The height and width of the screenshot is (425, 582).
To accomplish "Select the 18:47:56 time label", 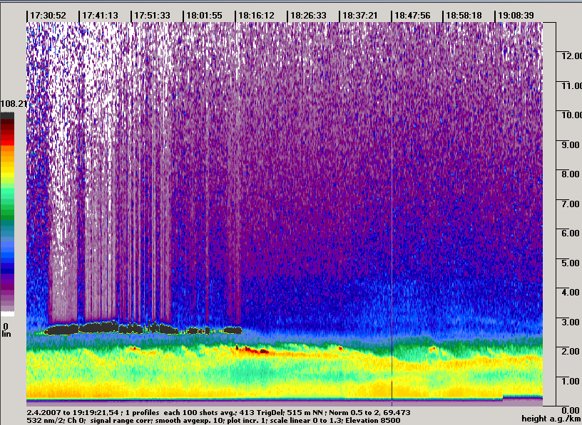I will 412,16.
